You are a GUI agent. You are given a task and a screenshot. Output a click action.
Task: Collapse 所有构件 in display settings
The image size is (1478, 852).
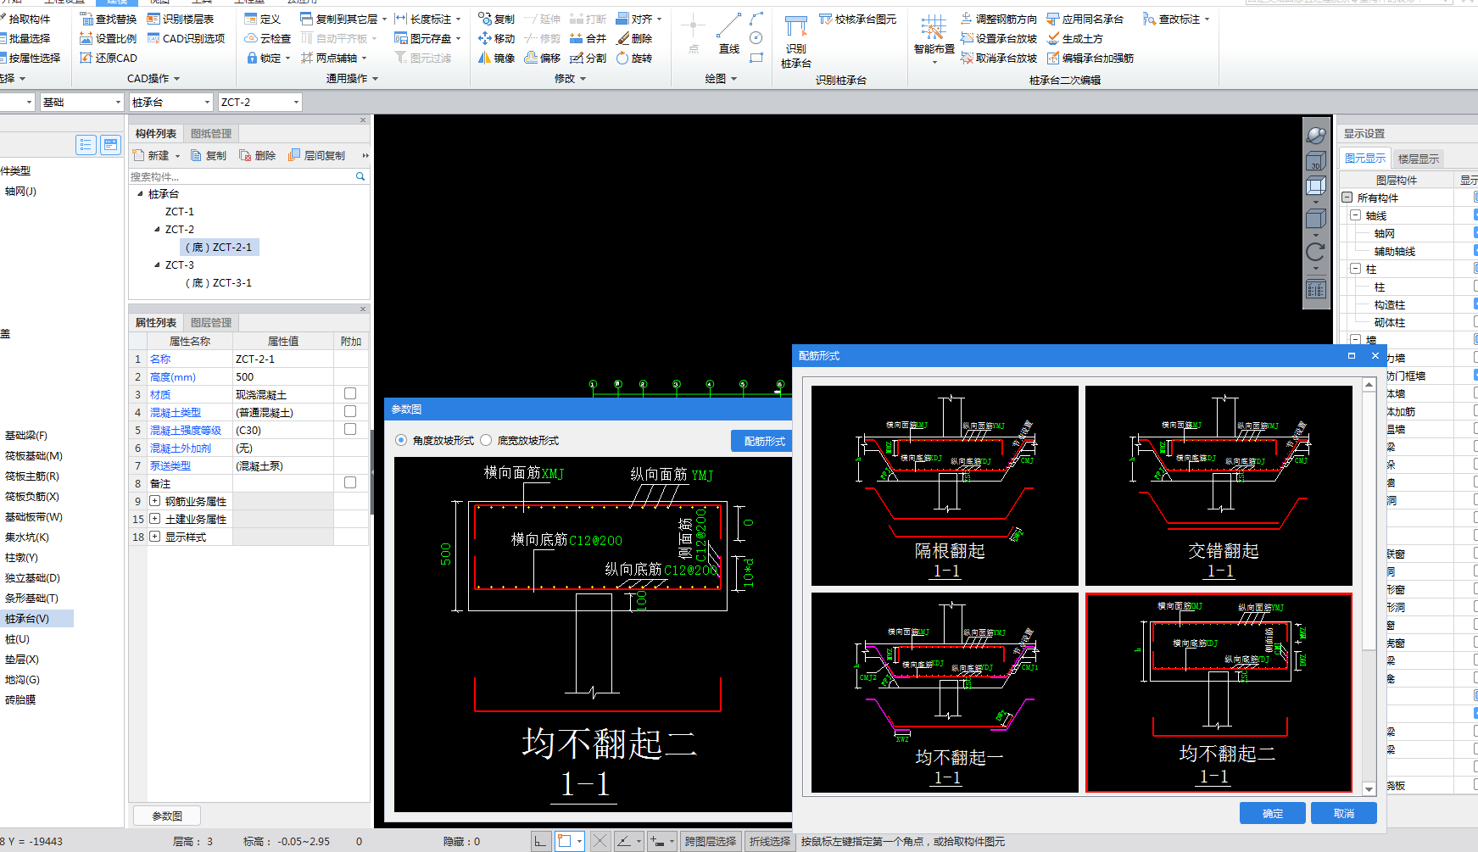click(1347, 198)
